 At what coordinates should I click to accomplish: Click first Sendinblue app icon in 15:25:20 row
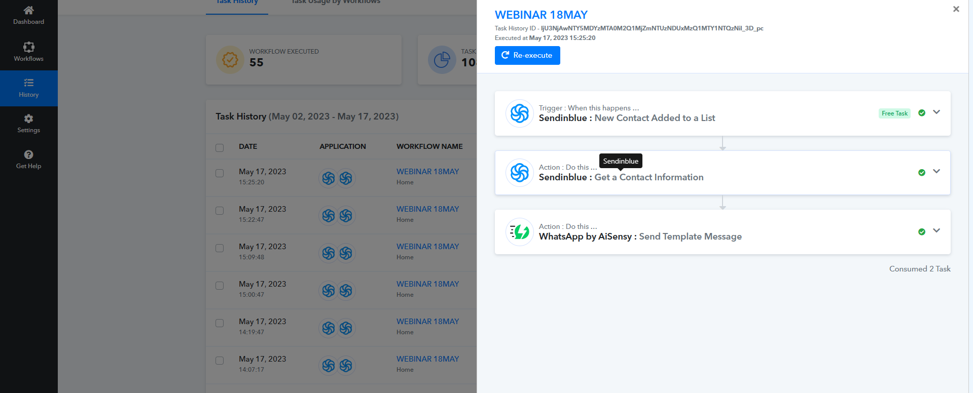tap(329, 178)
